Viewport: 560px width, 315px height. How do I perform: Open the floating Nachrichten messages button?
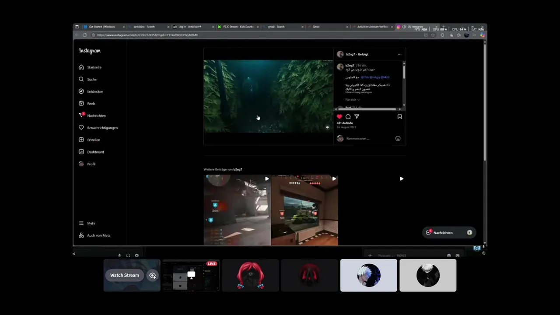click(x=449, y=233)
